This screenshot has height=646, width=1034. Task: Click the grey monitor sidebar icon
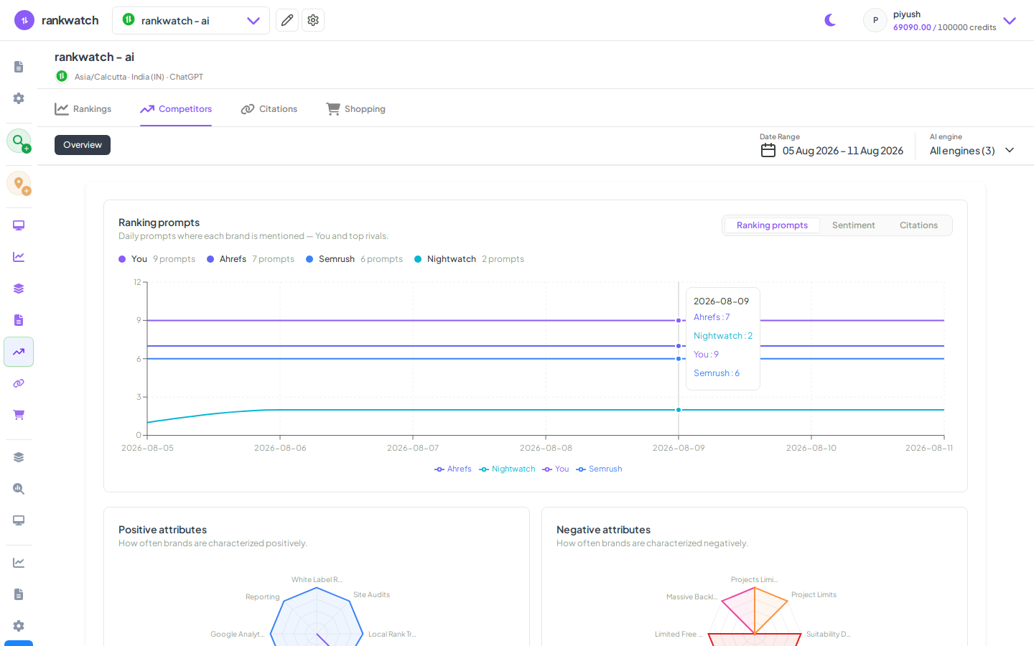19,520
